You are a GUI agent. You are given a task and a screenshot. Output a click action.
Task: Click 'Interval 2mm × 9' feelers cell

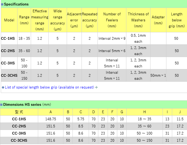coord(112,38)
